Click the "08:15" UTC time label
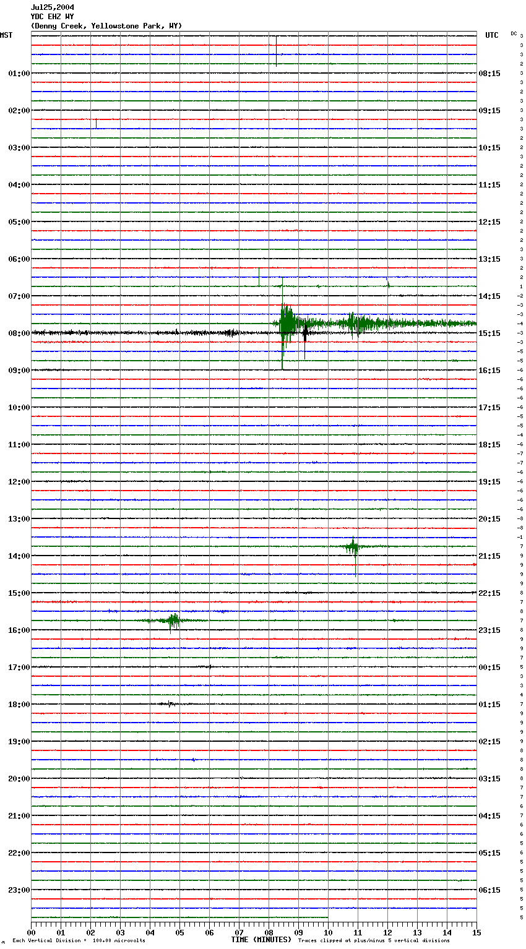526x949 pixels. pos(489,74)
